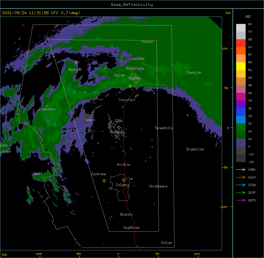Click the Stettler city label
This screenshot has height=258, width=264.
coord(194,73)
